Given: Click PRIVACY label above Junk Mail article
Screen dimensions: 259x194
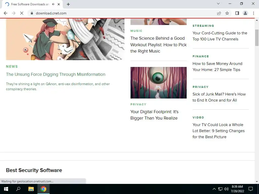Looking at the screenshot, I should 201,87.
